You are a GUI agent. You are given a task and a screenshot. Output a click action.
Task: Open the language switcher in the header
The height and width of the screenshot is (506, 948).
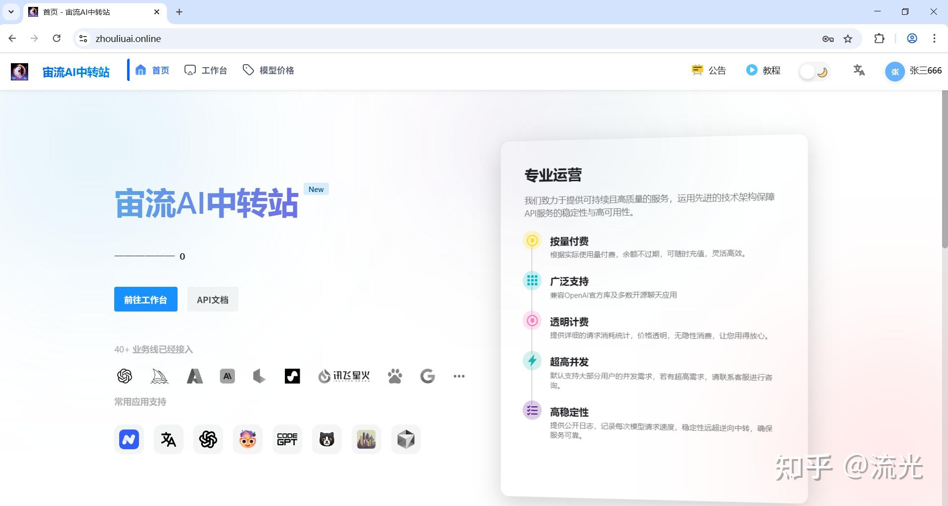click(x=859, y=71)
